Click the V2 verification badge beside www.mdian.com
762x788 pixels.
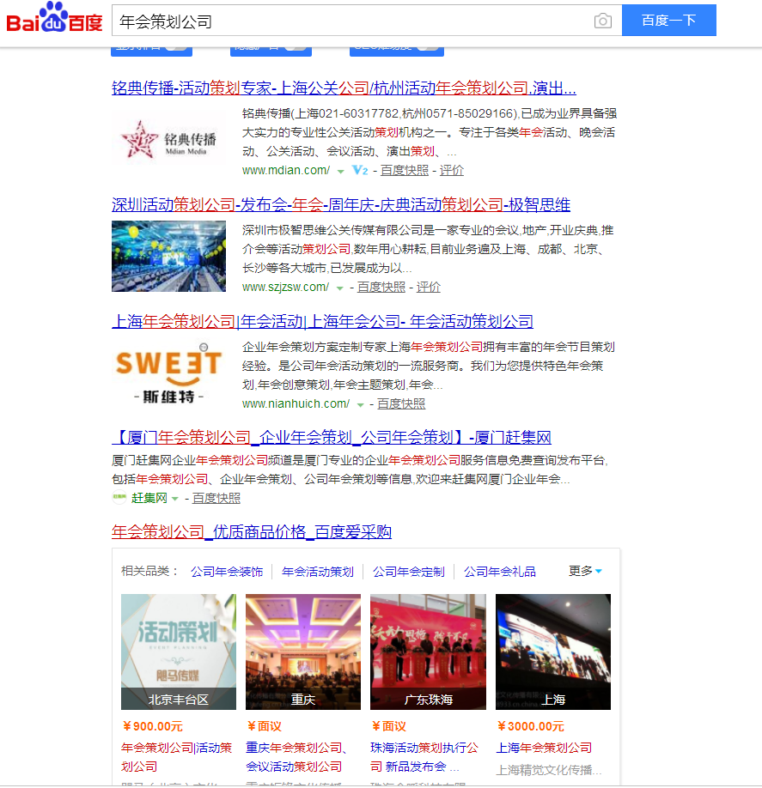point(360,170)
